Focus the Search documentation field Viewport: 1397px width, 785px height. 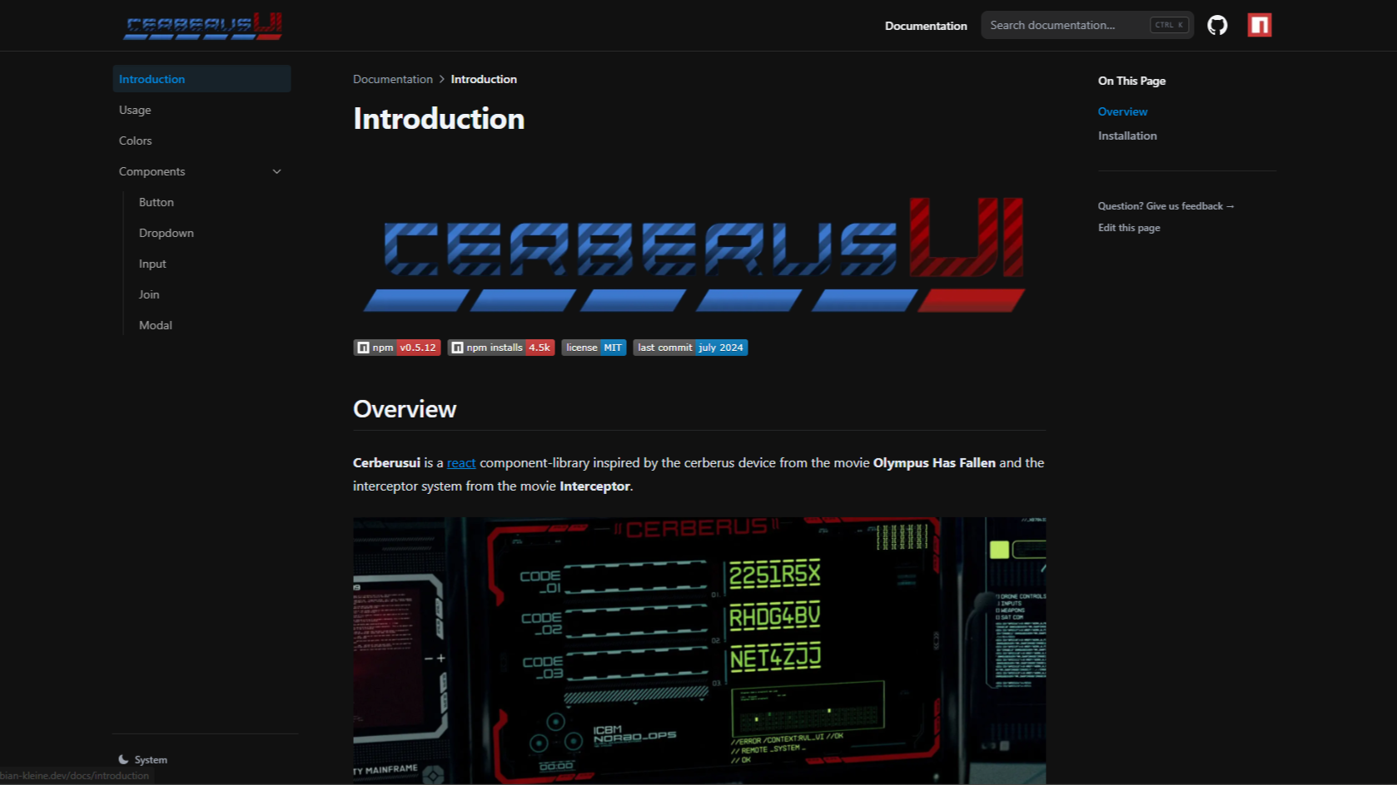[1087, 25]
